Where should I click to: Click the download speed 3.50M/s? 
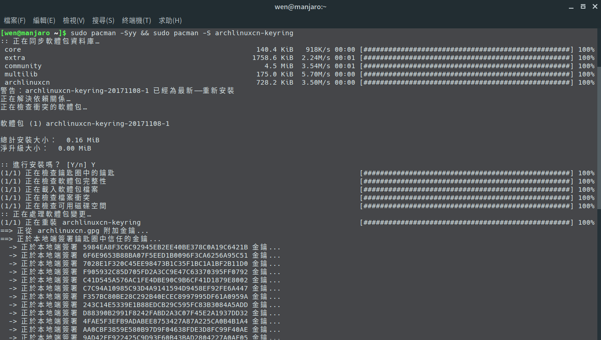(316, 82)
